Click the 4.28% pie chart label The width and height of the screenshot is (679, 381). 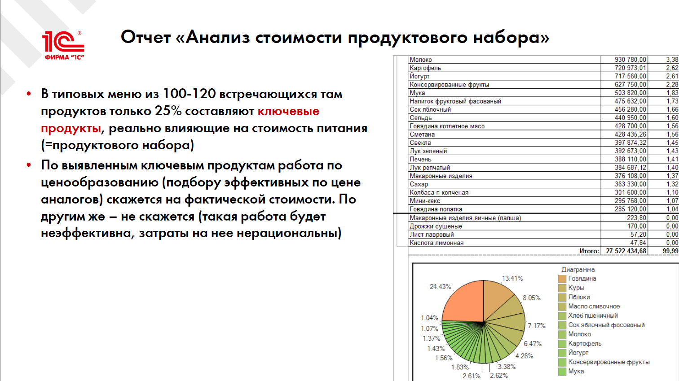pos(524,356)
